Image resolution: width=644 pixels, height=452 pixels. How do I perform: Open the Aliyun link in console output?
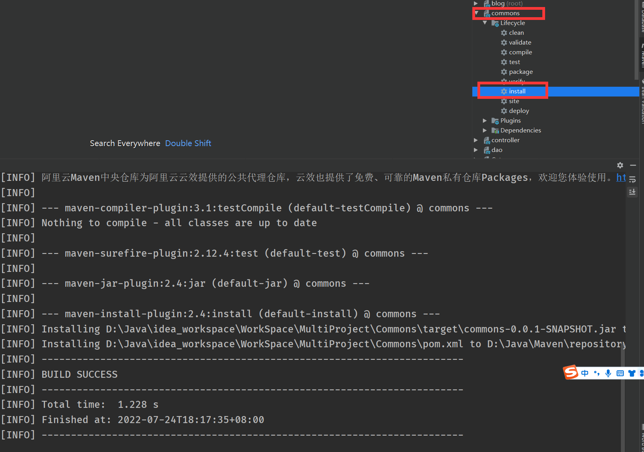coord(621,177)
